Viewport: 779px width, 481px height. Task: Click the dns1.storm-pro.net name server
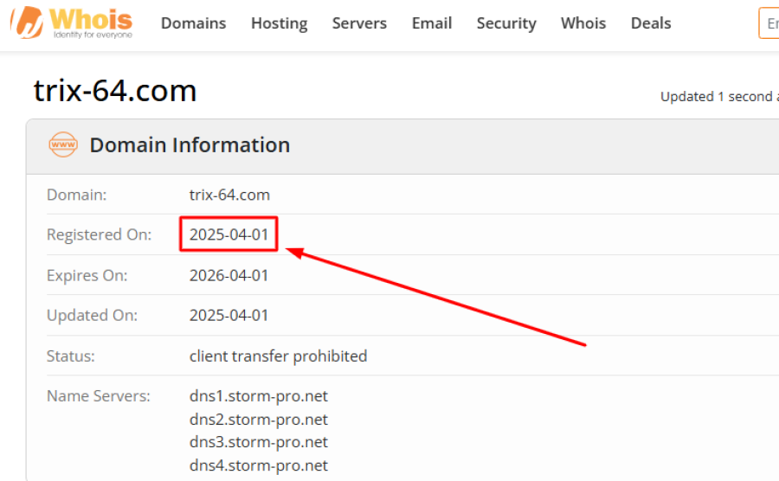(259, 396)
